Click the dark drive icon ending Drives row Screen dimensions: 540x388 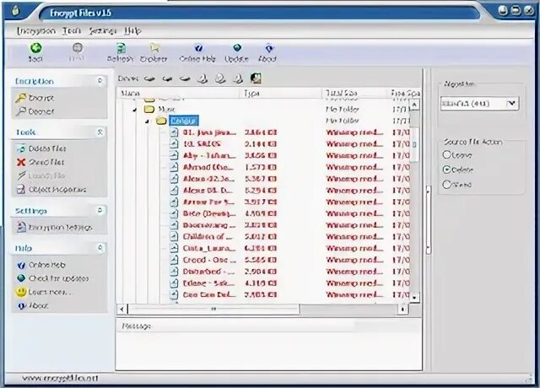pyautogui.click(x=256, y=78)
